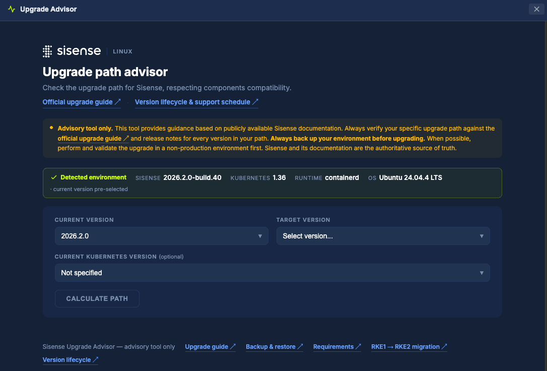Image resolution: width=547 pixels, height=371 pixels.
Task: Click the TARGET VERSION field label
Action: (303, 220)
